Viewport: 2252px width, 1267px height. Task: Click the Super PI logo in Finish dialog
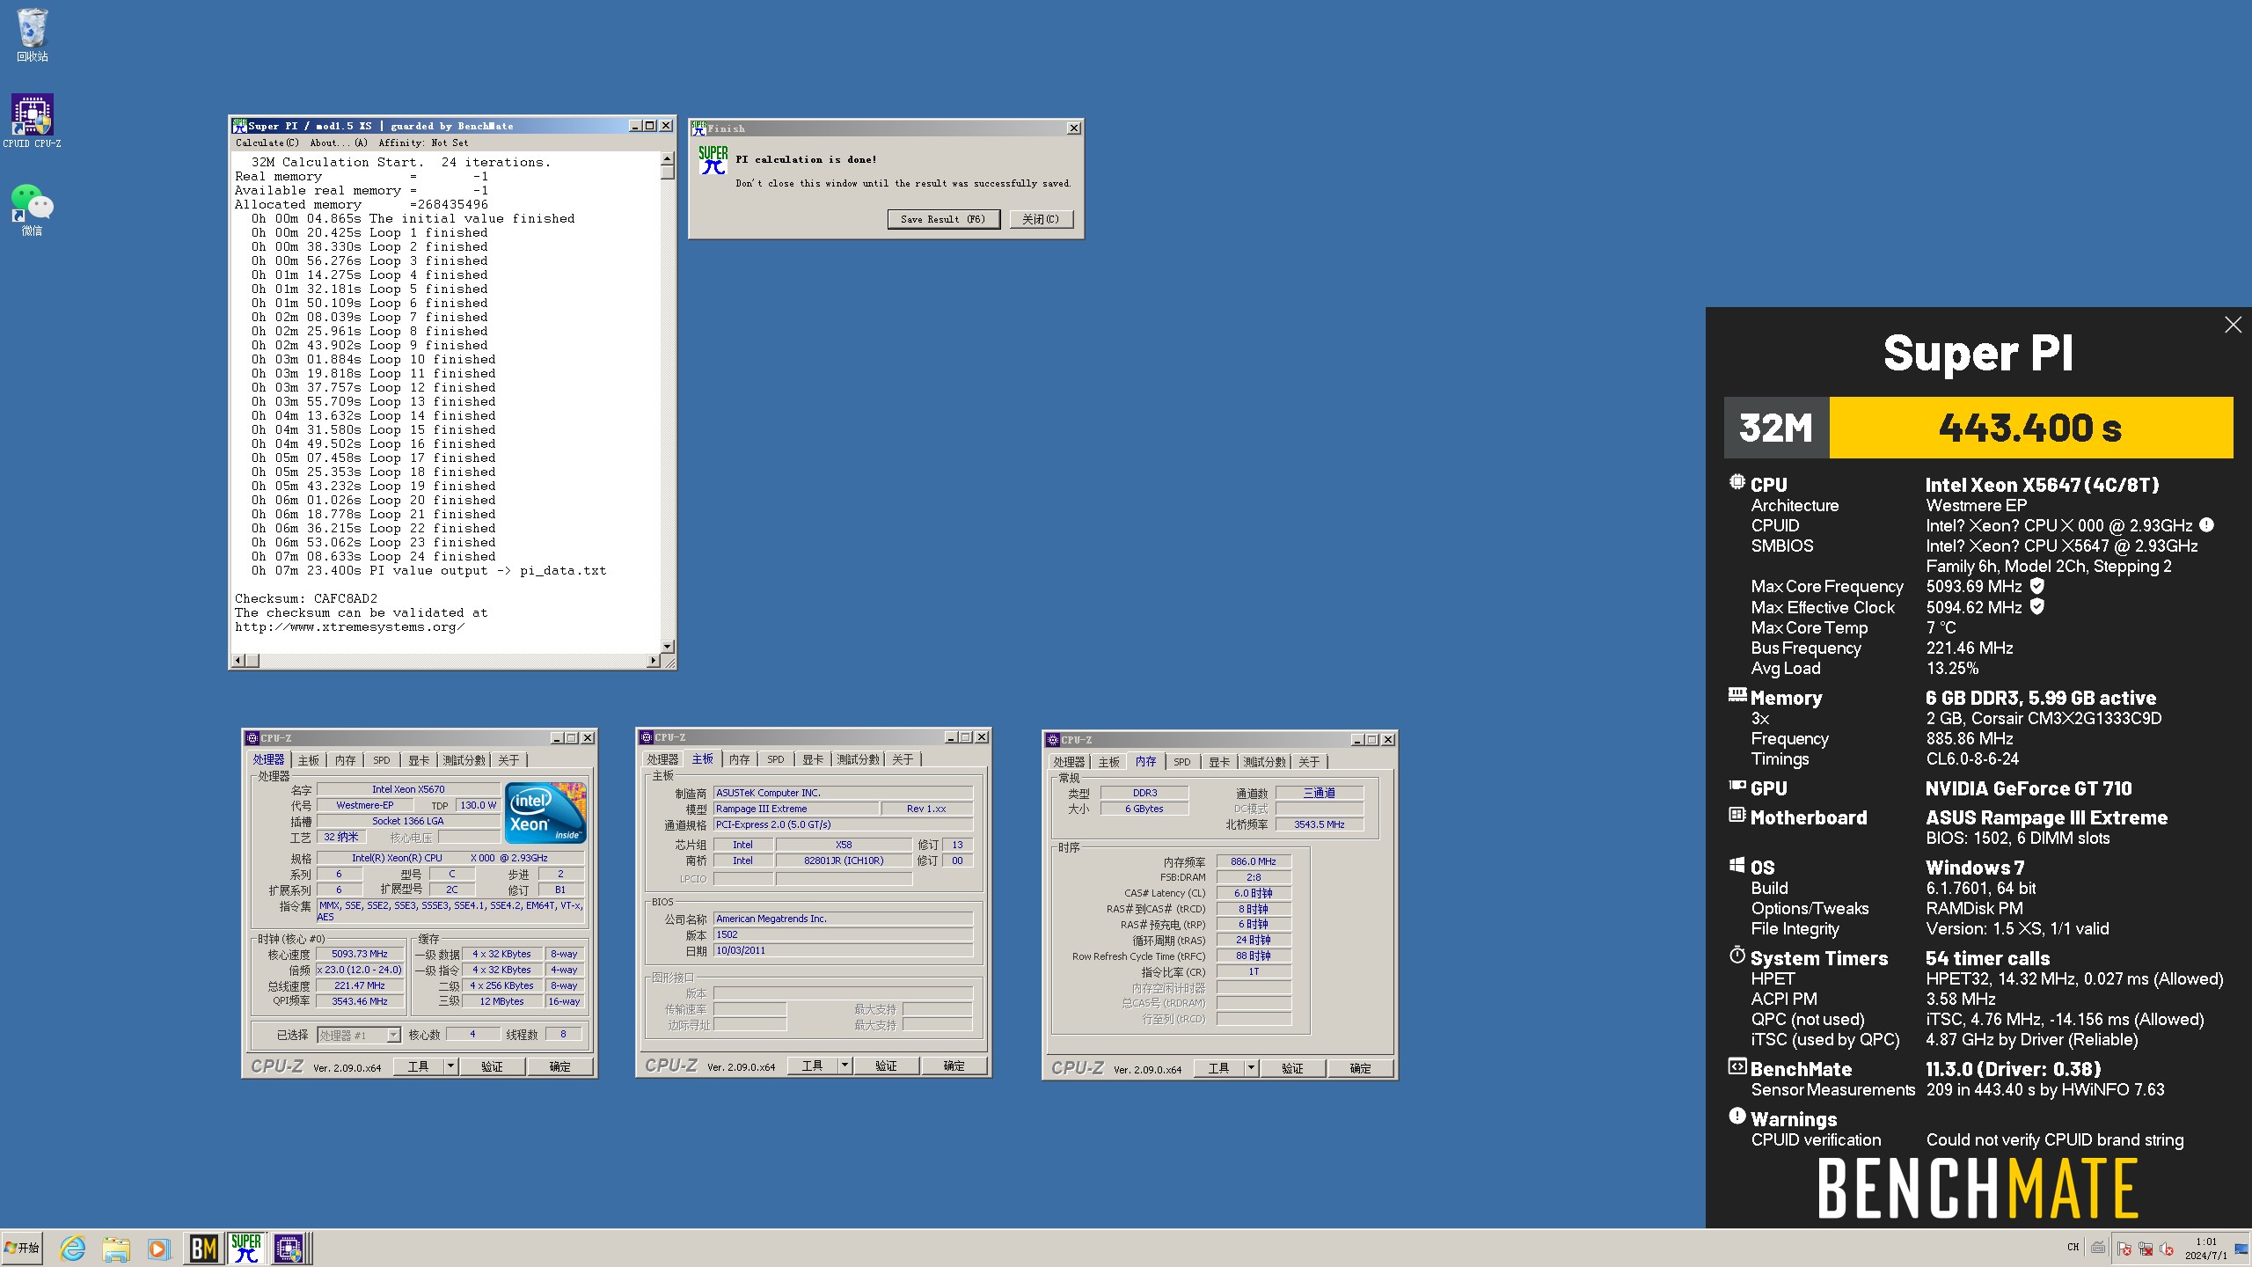[713, 160]
